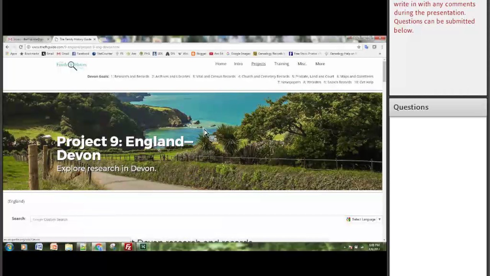Open Blogger bookmark
Screen dimensions: 490x276
click(x=199, y=54)
